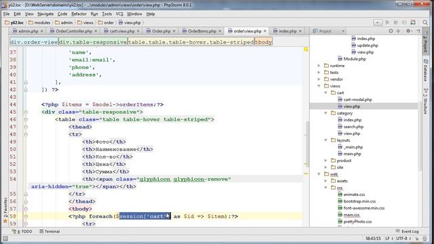Expand the vendor folder

[319, 79]
